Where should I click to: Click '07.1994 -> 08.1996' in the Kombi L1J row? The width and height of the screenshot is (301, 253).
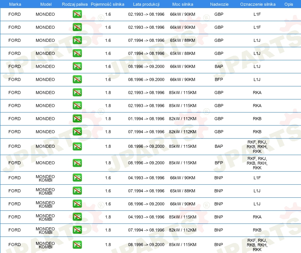click(146, 191)
